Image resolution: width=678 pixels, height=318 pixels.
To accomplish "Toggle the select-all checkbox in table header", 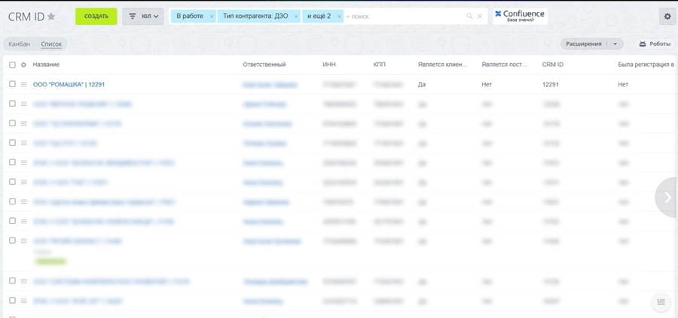I will pos(12,65).
